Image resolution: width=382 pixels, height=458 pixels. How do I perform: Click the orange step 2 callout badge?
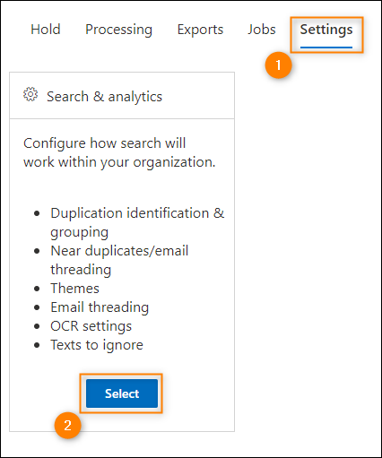[x=68, y=426]
